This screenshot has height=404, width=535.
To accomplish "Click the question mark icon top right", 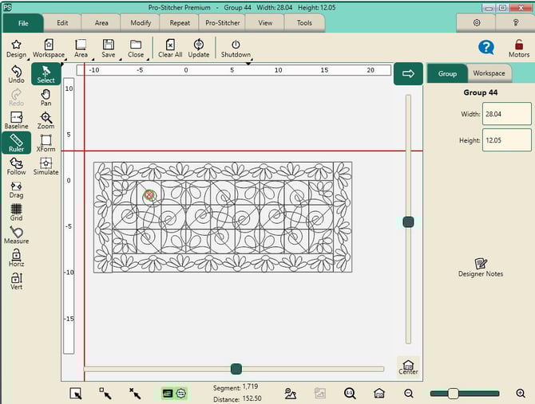I will point(516,23).
